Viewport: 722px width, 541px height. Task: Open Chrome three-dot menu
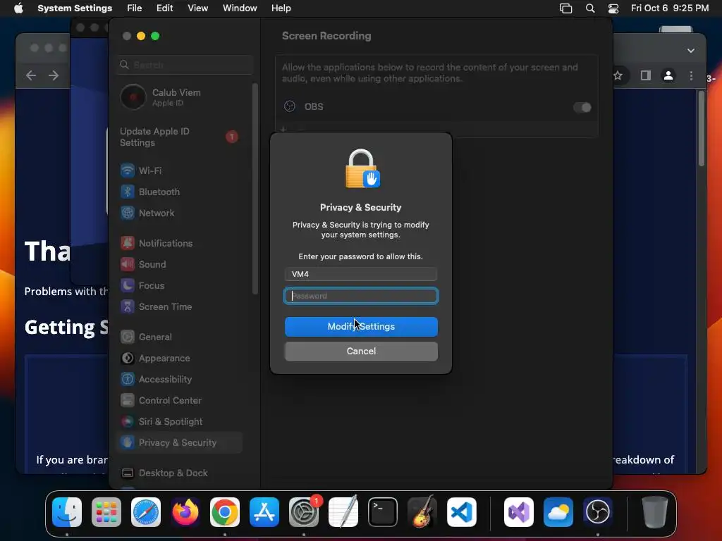tap(691, 75)
